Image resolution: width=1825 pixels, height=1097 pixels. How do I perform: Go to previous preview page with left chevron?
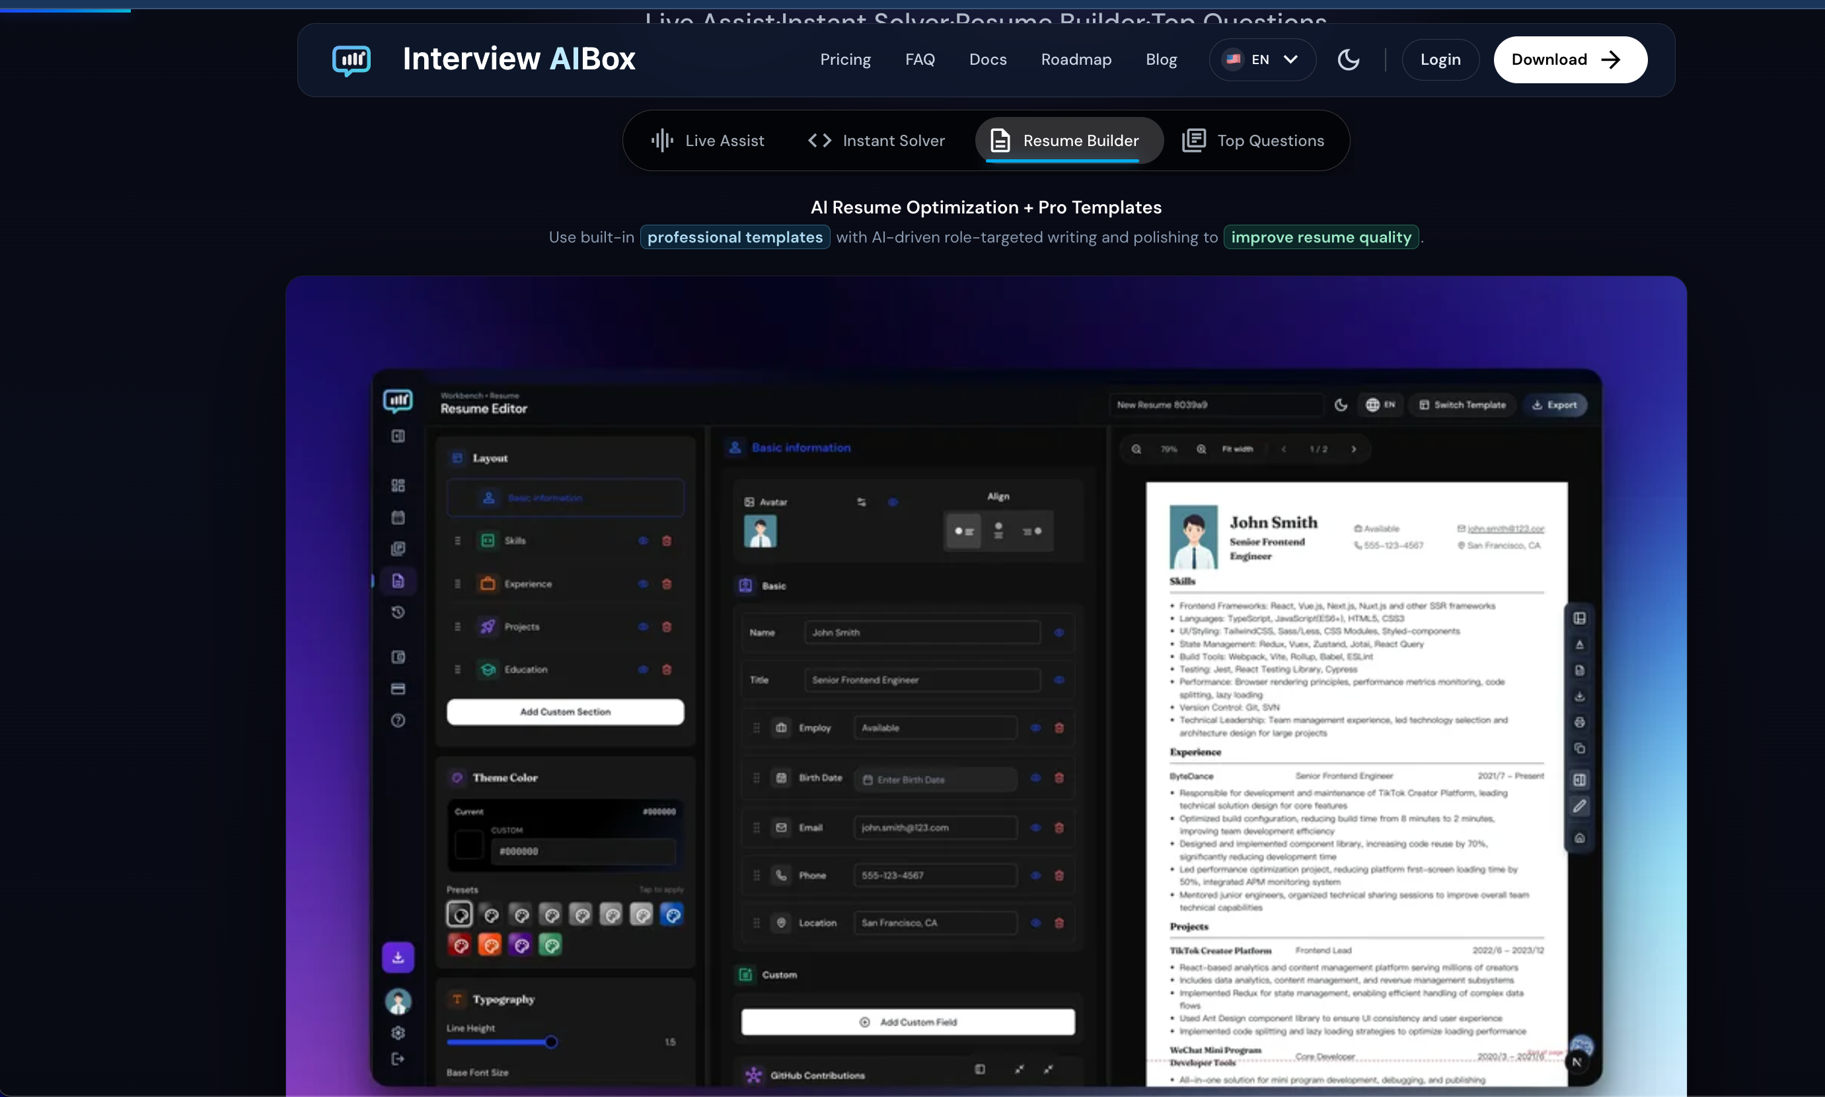(1284, 449)
